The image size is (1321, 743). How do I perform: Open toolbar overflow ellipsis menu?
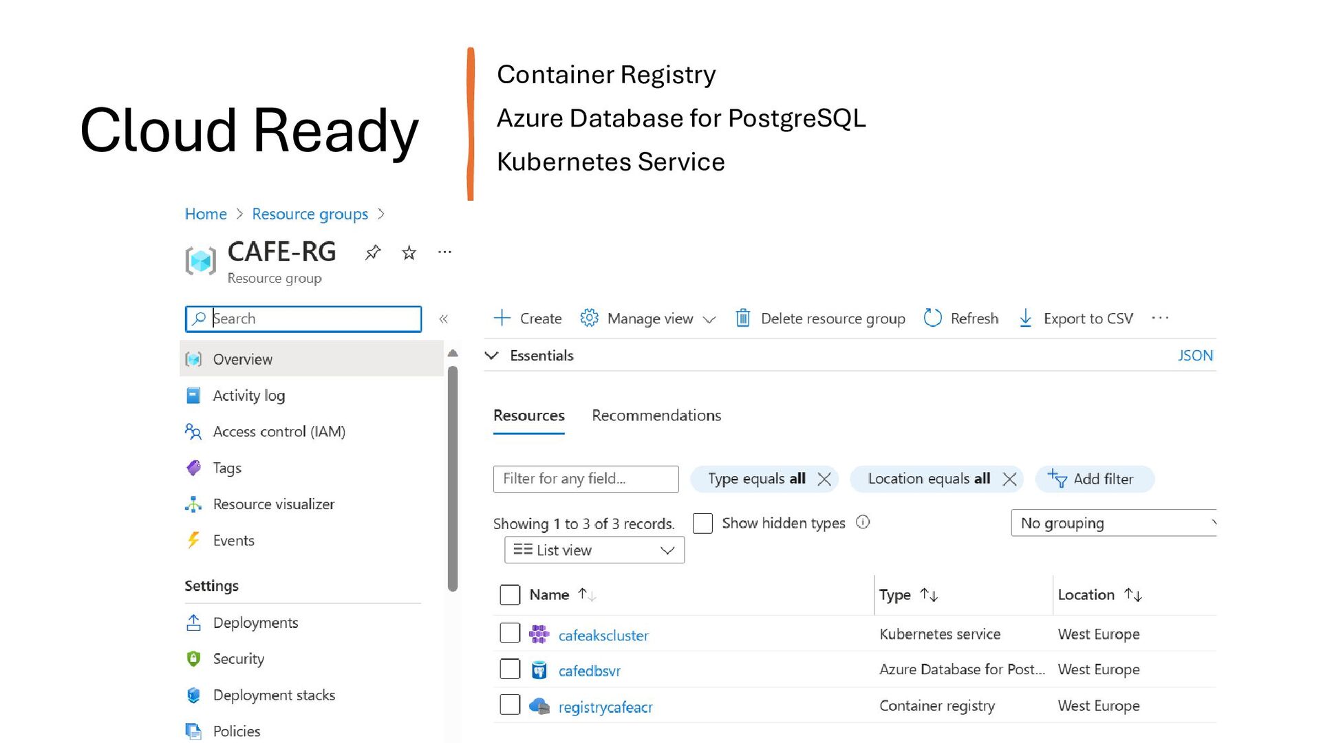1160,318
